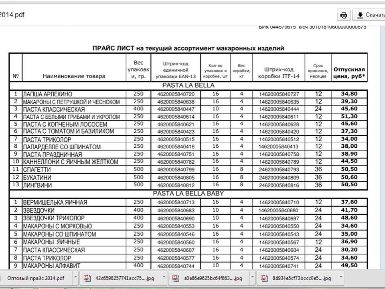Click box barcode 24620005840809
The image size is (385, 289).
click(279, 177)
